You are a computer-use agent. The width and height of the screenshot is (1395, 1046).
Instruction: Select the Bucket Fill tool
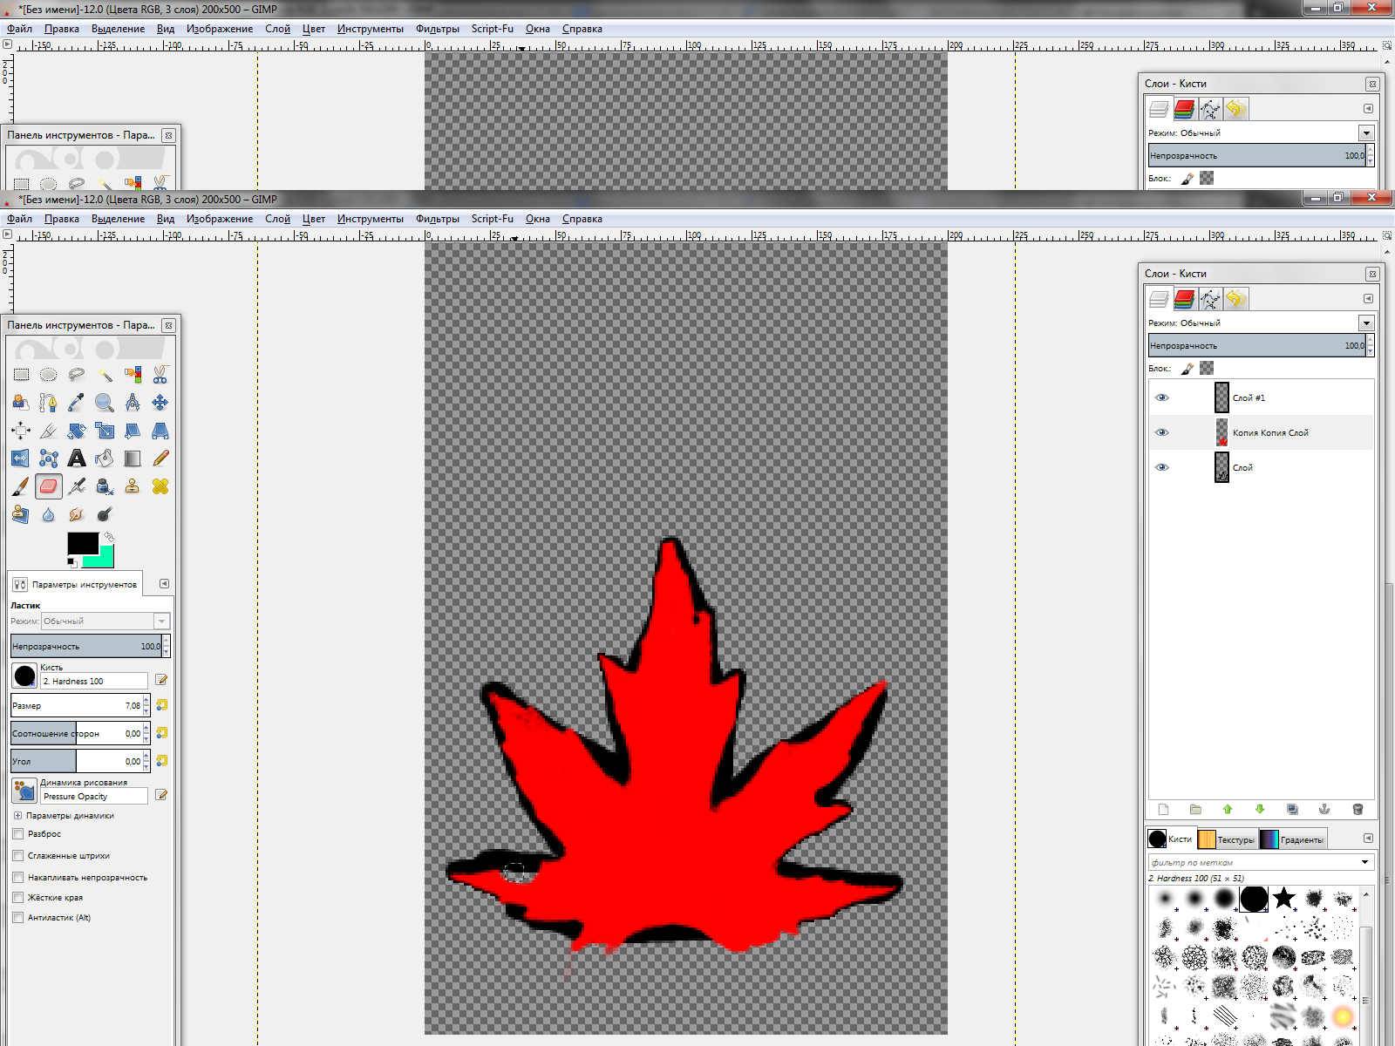tap(105, 458)
